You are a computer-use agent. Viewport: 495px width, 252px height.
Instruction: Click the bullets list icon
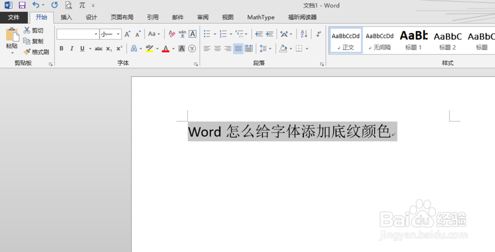click(x=207, y=34)
